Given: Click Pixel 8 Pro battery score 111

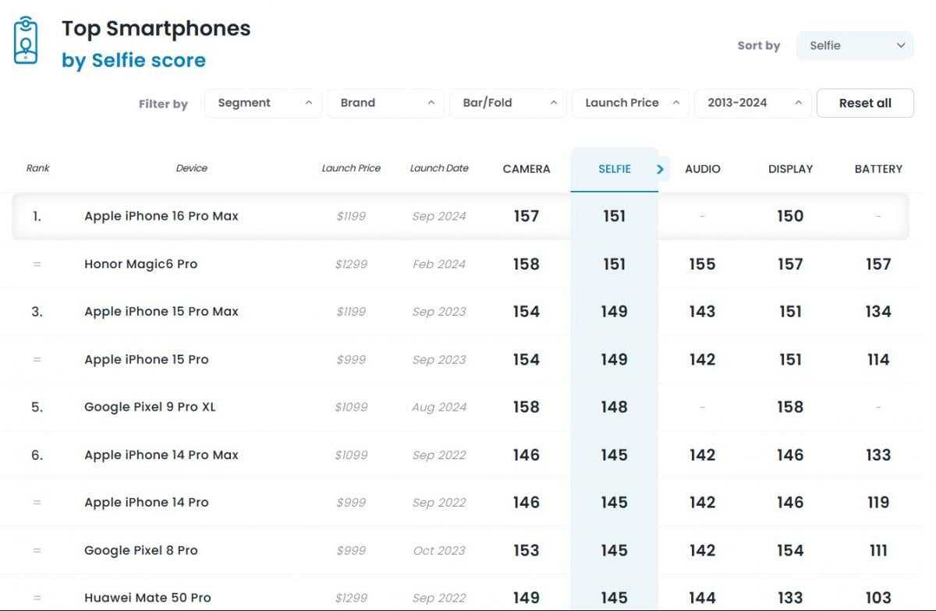Looking at the screenshot, I should click(x=878, y=550).
